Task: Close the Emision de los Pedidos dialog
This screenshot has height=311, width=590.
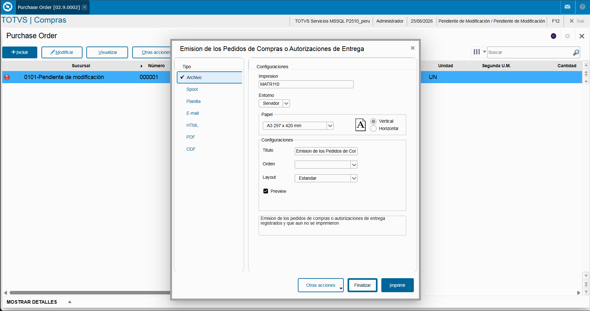Action: click(x=413, y=48)
